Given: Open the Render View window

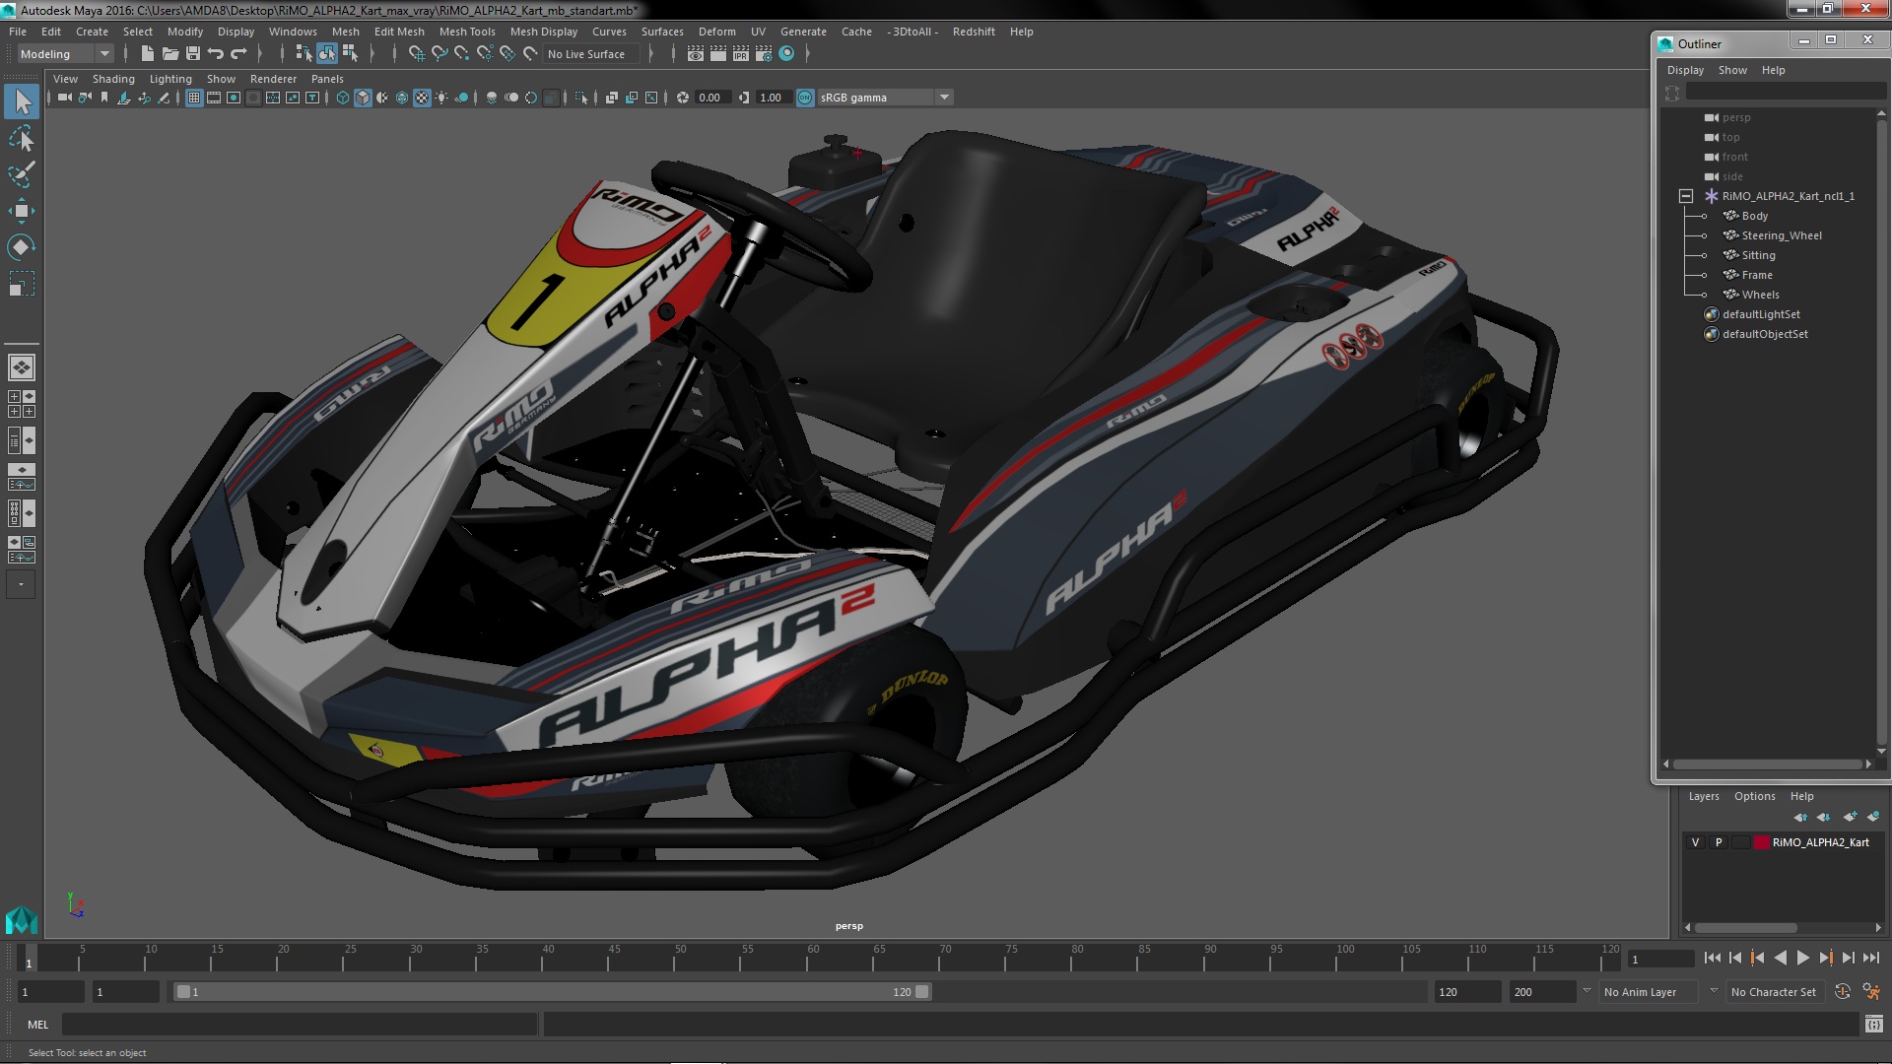Looking at the screenshot, I should coord(696,54).
